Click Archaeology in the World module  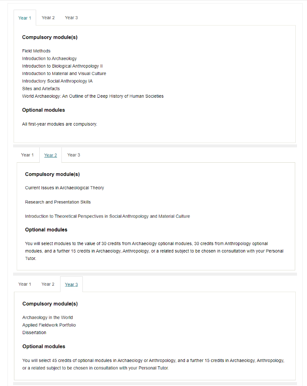click(48, 318)
